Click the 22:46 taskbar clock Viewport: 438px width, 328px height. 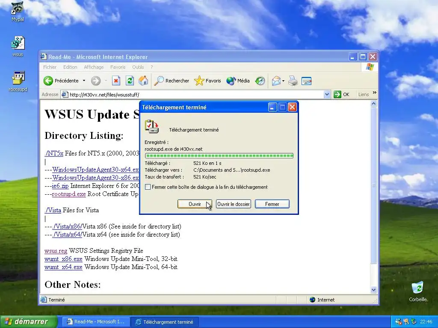coord(426,322)
